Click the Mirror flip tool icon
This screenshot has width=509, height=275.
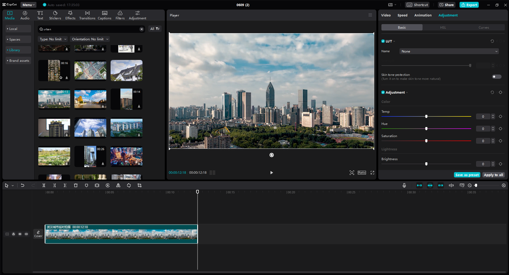[x=118, y=185]
